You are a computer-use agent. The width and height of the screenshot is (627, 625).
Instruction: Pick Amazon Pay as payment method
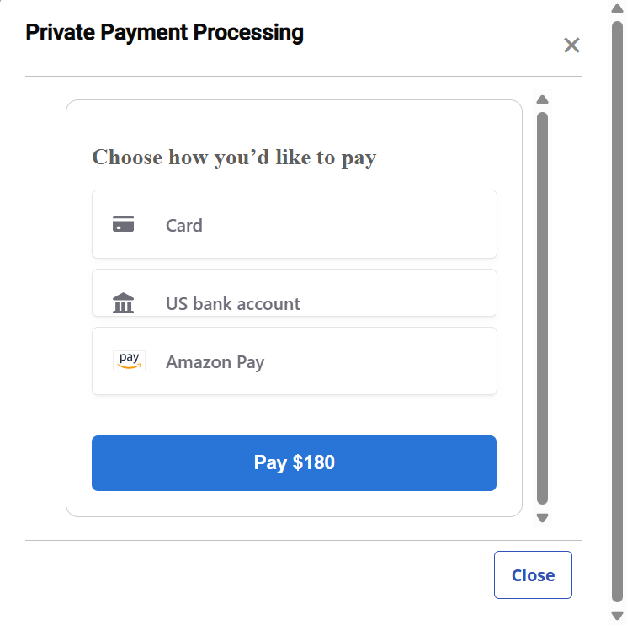click(294, 361)
